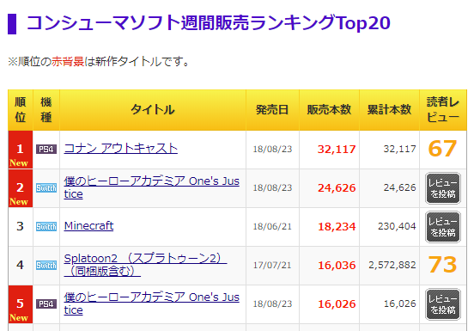Click the PS4 icon in rank 5 row

[x=46, y=303]
